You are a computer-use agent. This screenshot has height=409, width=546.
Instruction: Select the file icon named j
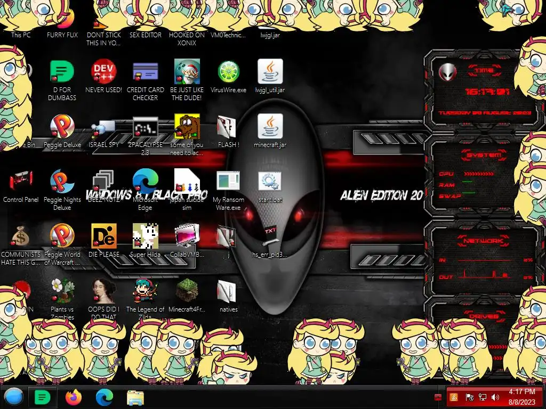tap(227, 236)
